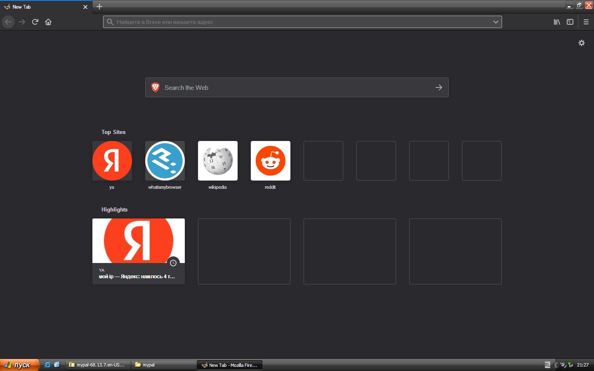594x371 pixels.
Task: Open new tab page settings gear
Action: [582, 43]
